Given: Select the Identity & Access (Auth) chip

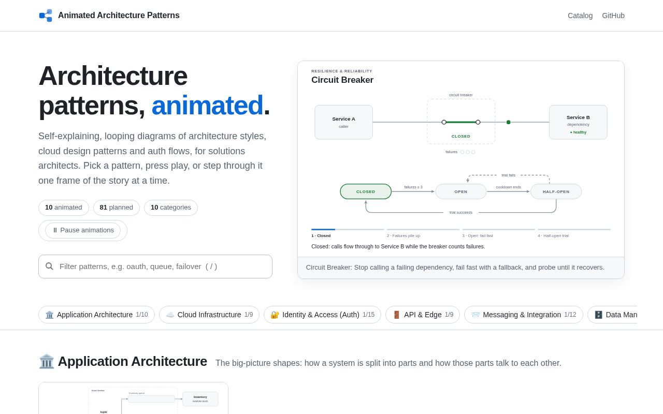Looking at the screenshot, I should point(322,315).
